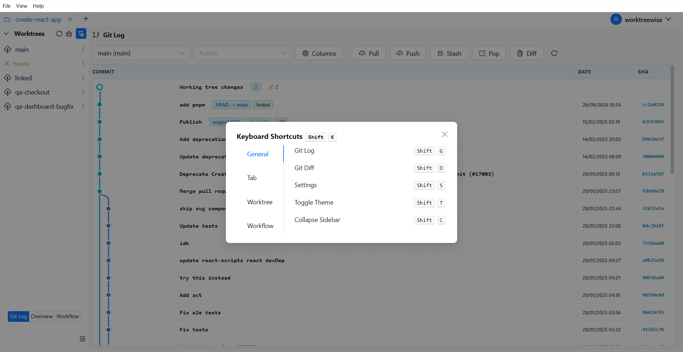Select the Workflow shortcuts category

pos(260,226)
